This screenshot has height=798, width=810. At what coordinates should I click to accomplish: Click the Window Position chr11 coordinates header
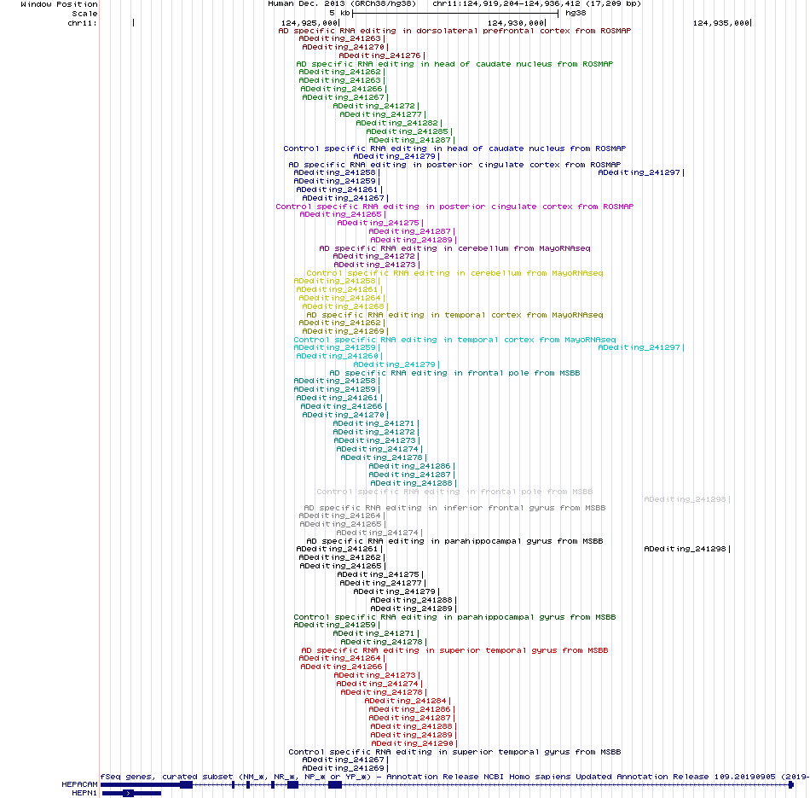(x=454, y=4)
